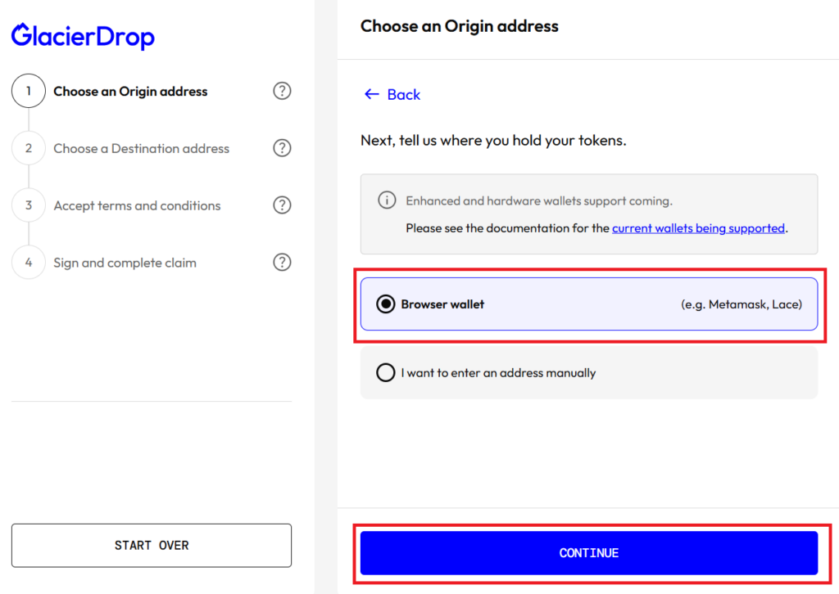Click the step 4 number circle
This screenshot has height=594, width=839.
click(29, 263)
